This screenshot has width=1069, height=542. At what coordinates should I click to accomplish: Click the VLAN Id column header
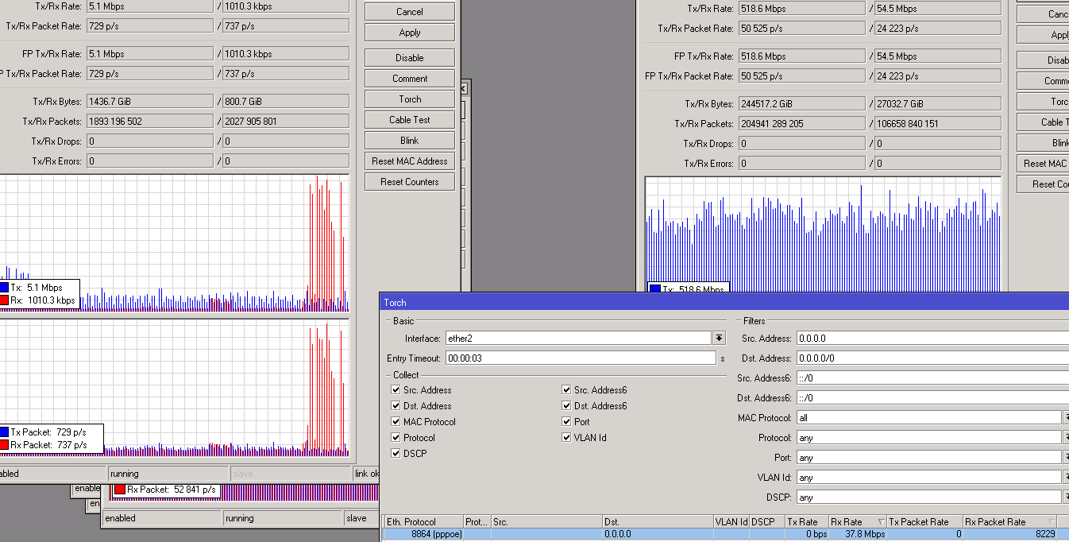[x=731, y=522]
